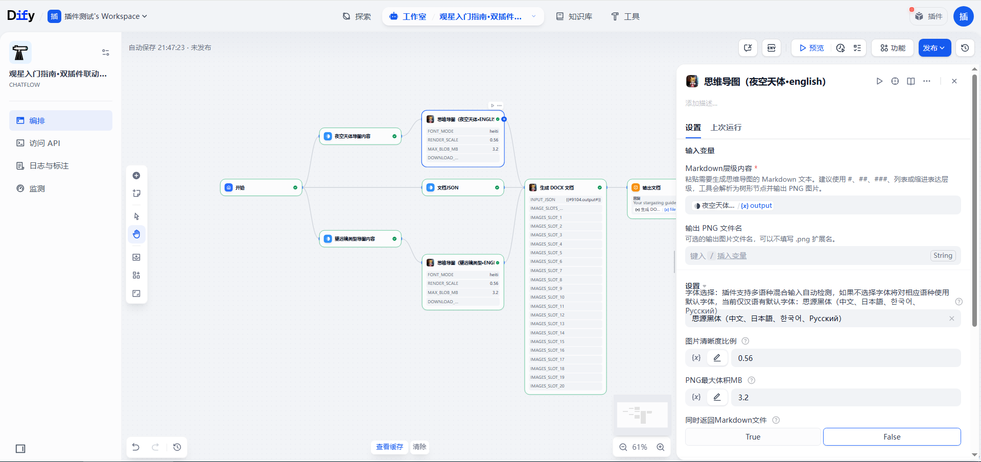Collapse the left sidebar
981x462 pixels.
click(20, 449)
